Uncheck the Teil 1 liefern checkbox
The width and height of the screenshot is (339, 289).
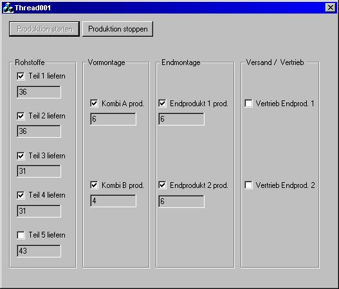point(21,76)
